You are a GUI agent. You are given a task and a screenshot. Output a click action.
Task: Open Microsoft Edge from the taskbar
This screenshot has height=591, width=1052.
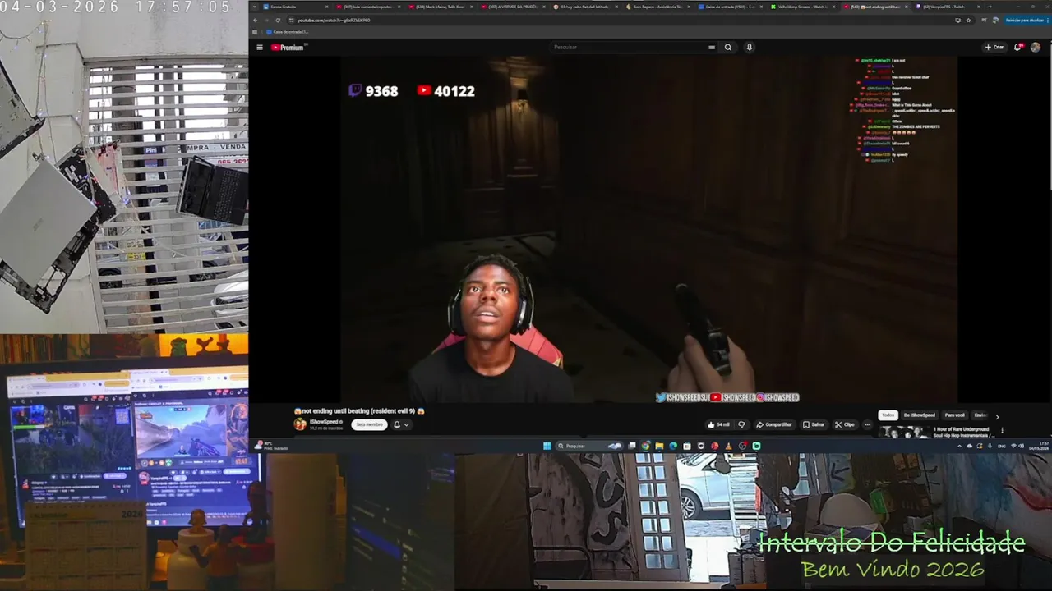[x=673, y=446]
